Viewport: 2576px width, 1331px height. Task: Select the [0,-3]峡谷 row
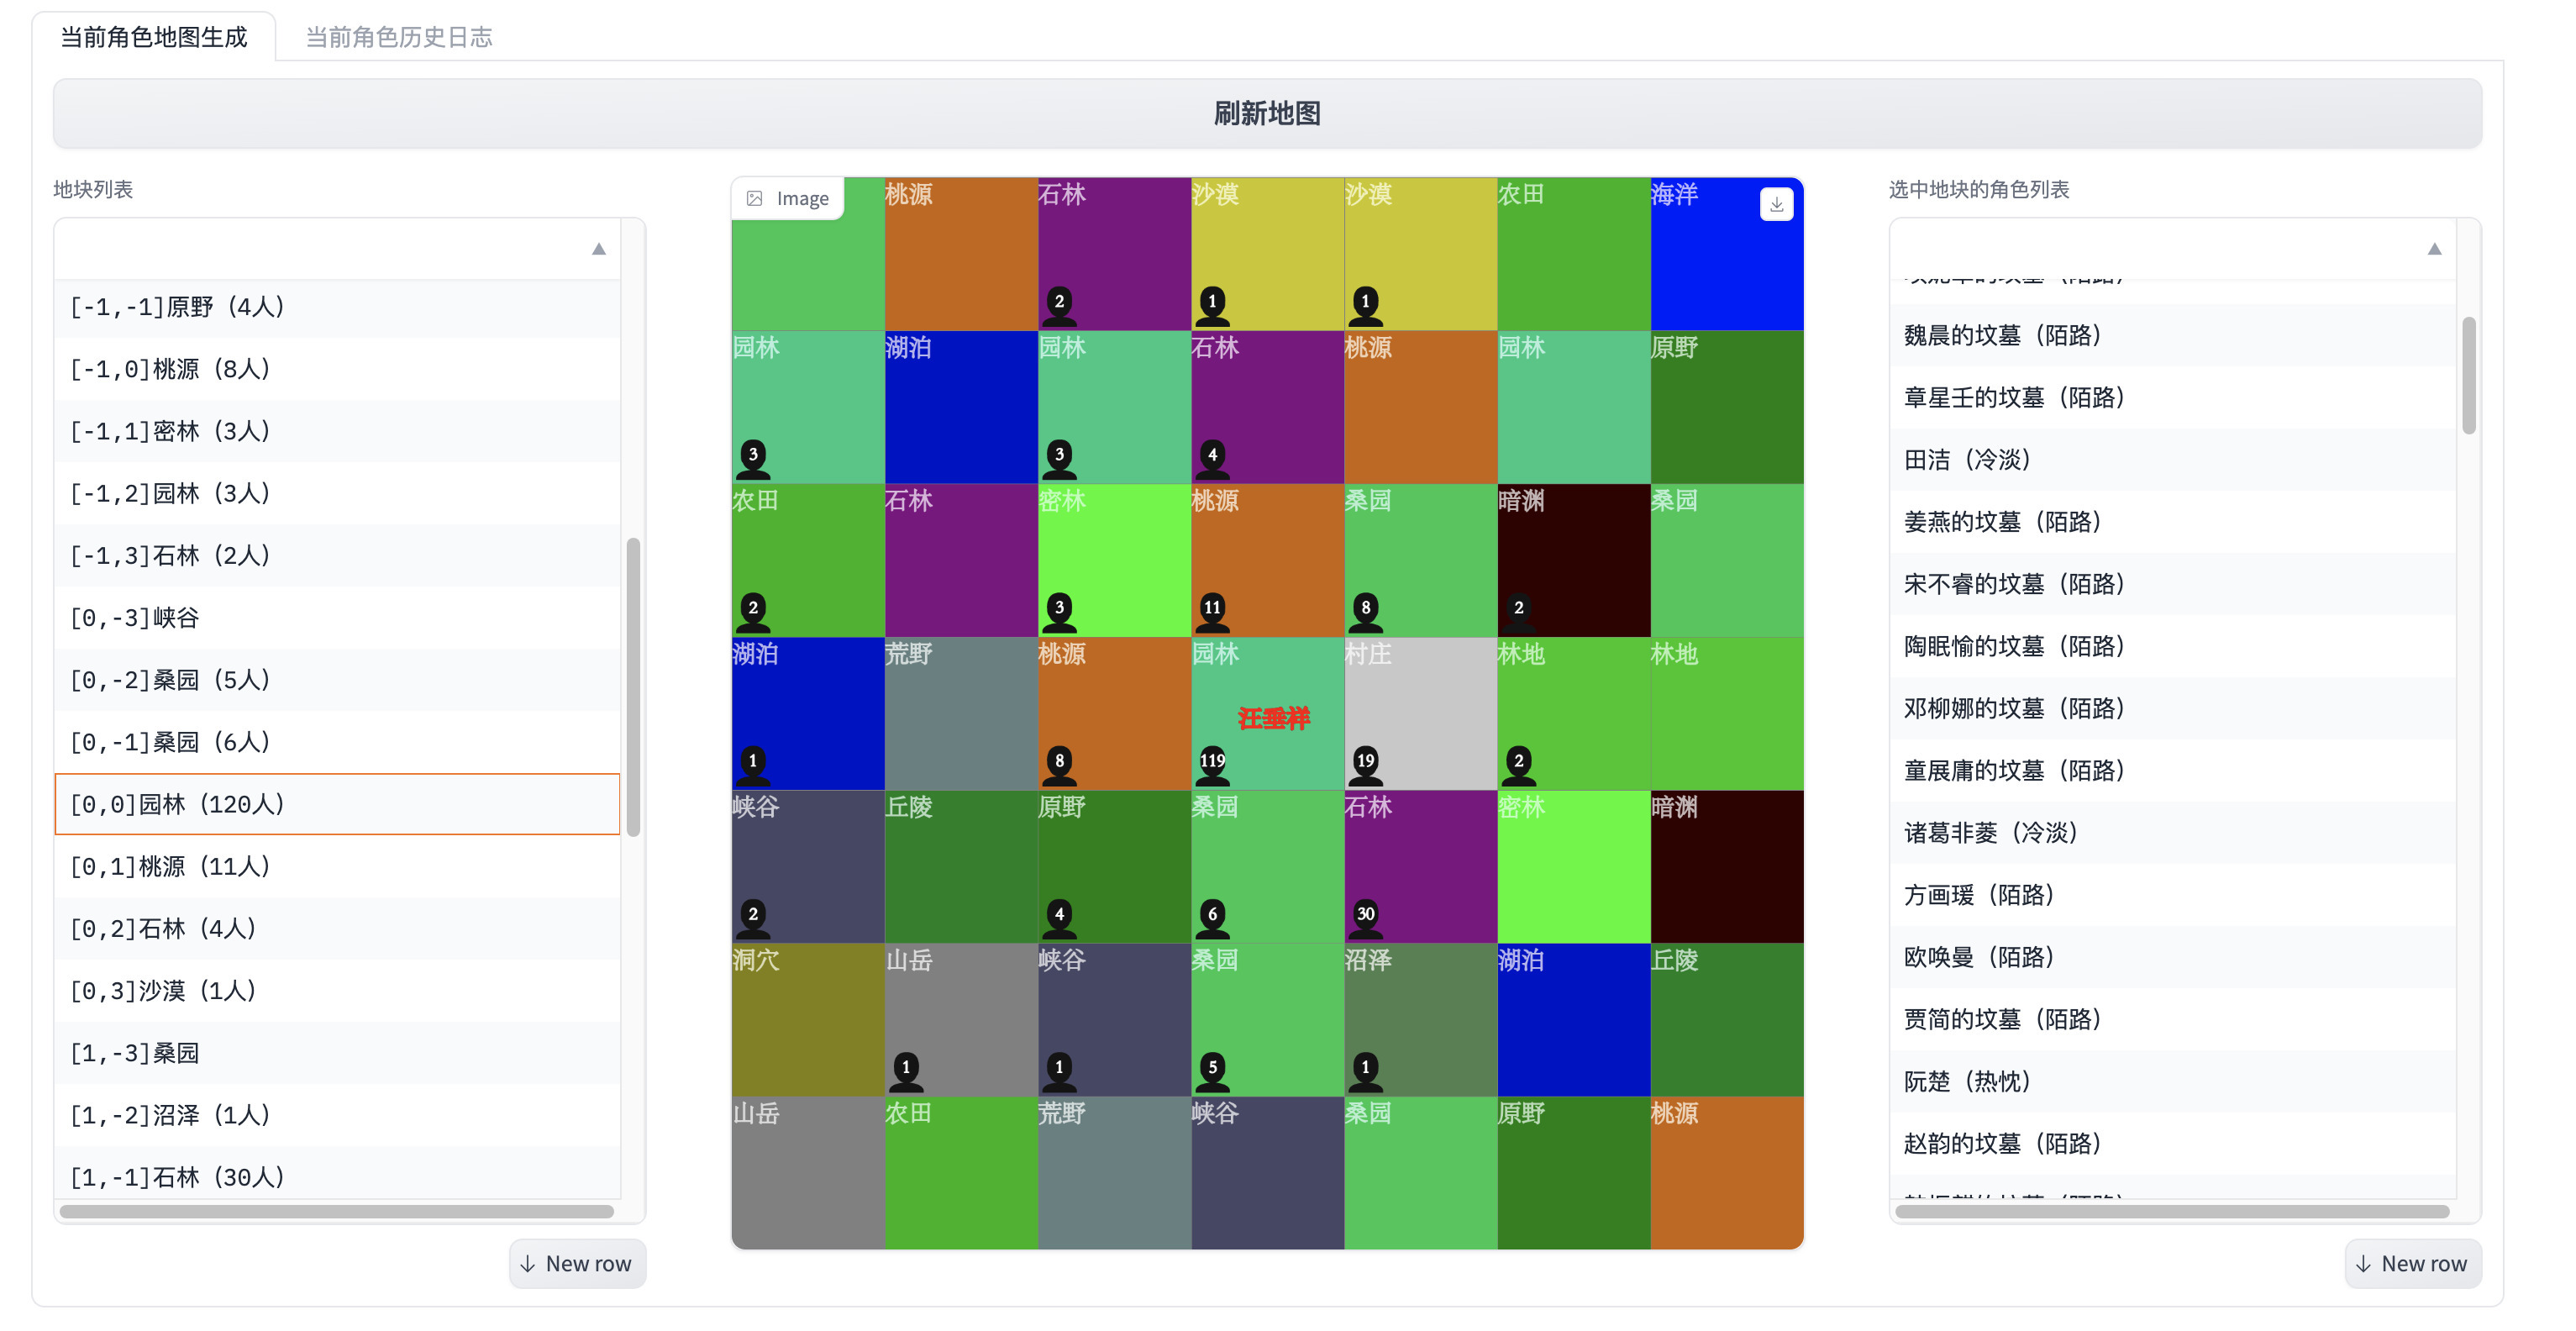click(x=337, y=618)
